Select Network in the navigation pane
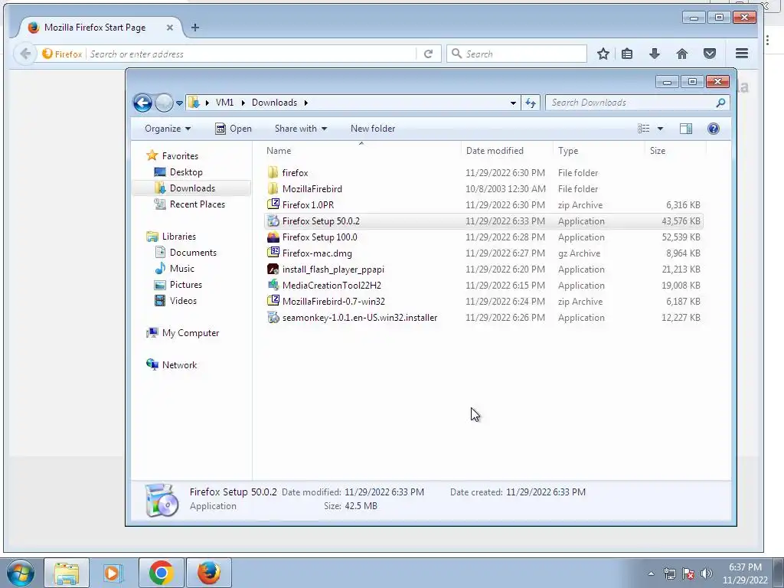Viewport: 784px width, 588px height. (179, 365)
